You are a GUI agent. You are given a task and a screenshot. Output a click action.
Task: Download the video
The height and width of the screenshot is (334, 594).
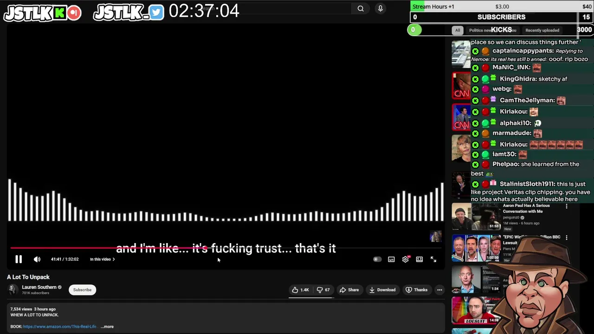coord(382,290)
